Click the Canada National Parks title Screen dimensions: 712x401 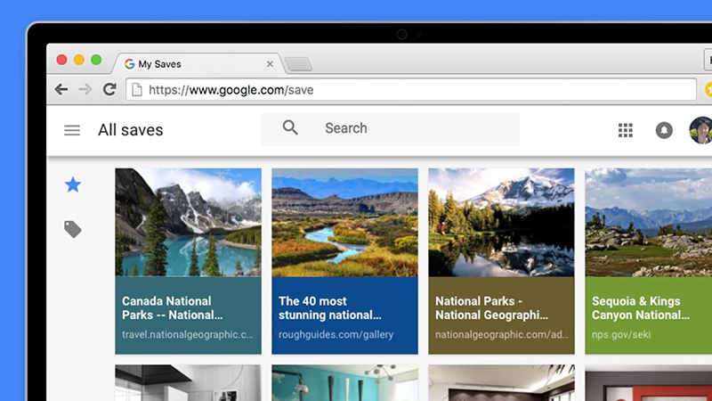tap(172, 307)
